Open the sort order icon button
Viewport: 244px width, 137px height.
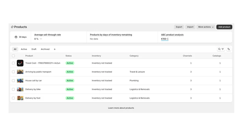click(228, 49)
